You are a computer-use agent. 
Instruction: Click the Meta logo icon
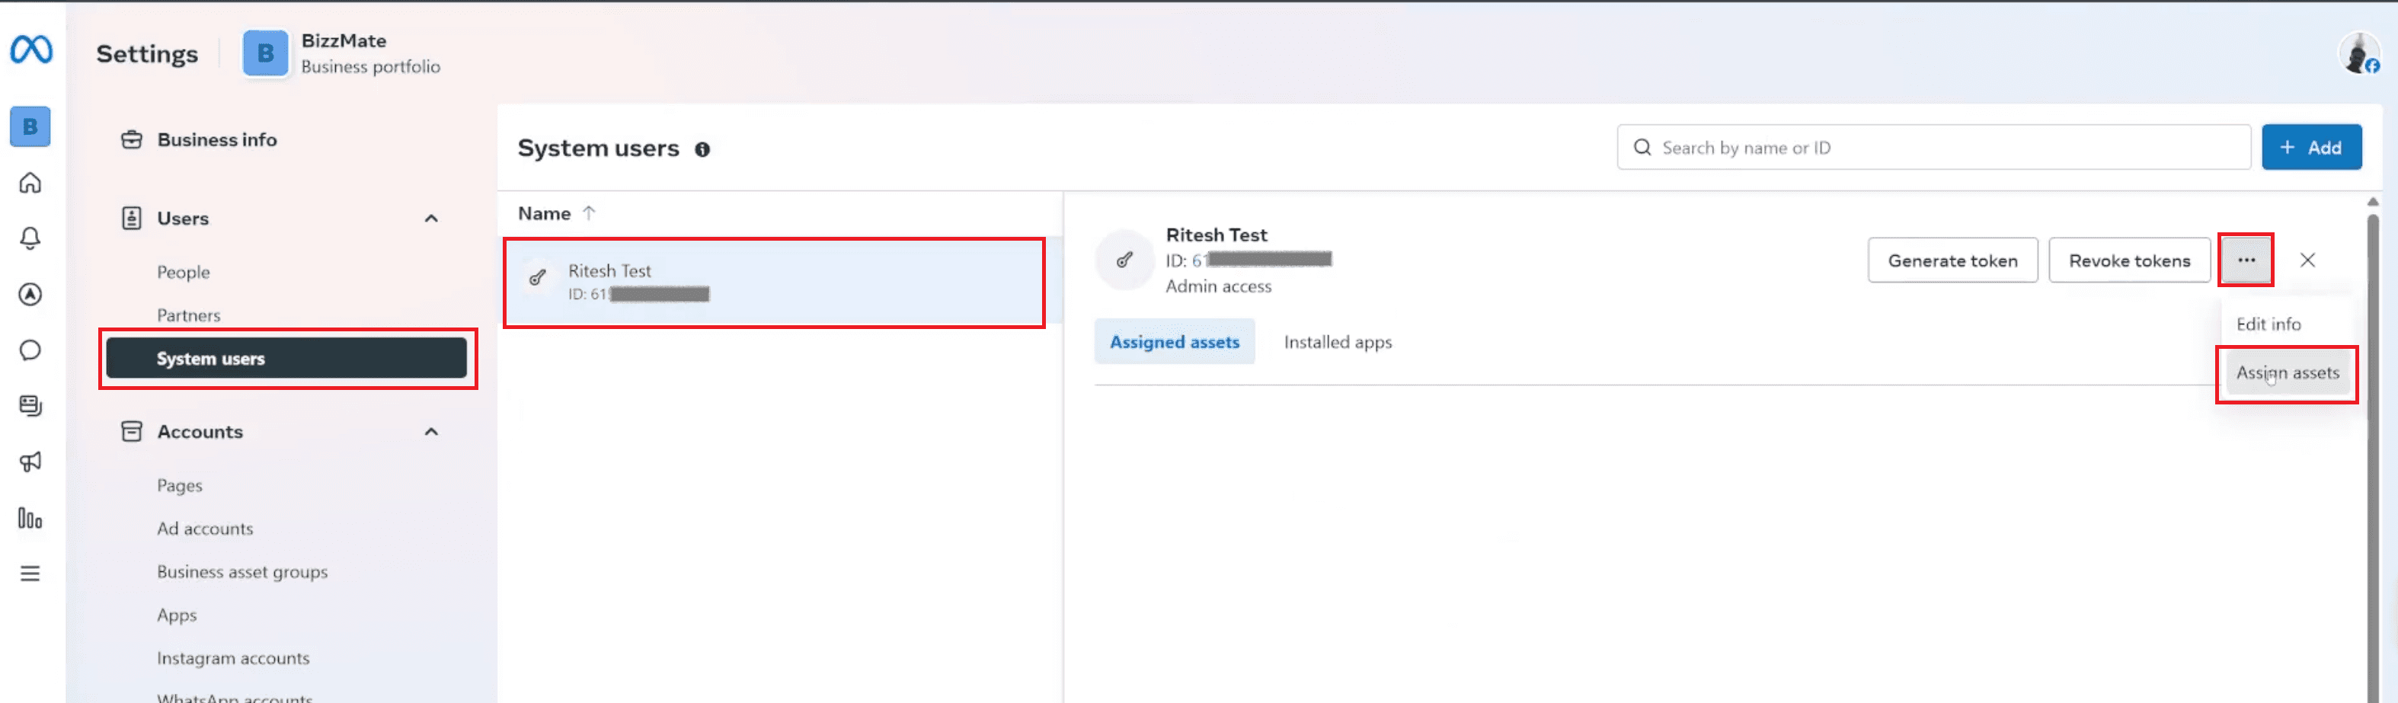30,50
